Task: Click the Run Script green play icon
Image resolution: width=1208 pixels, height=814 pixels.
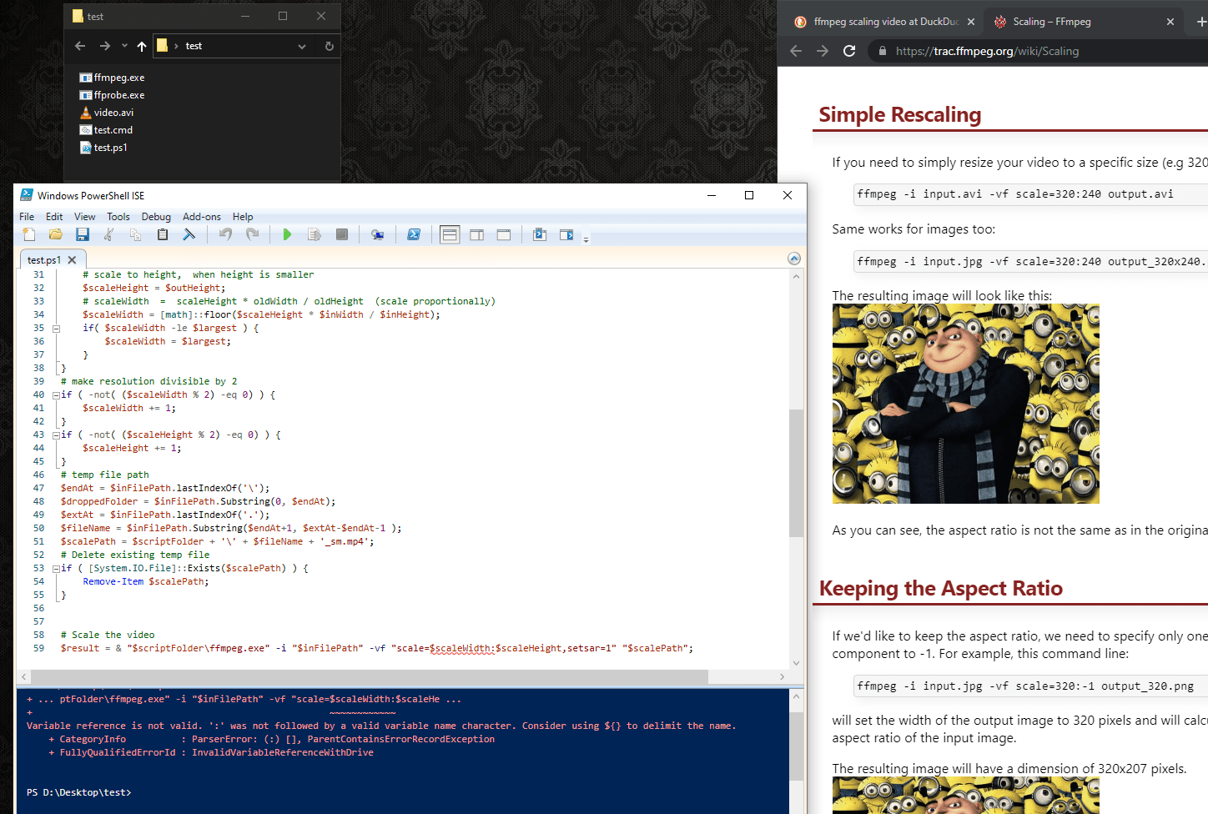Action: coord(287,235)
